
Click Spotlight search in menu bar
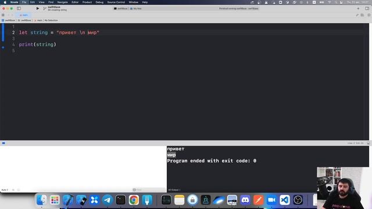click(x=336, y=2)
